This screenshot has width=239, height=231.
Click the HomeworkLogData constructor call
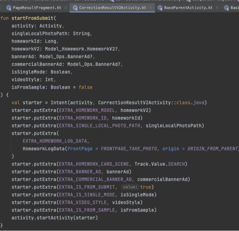click(x=44, y=149)
